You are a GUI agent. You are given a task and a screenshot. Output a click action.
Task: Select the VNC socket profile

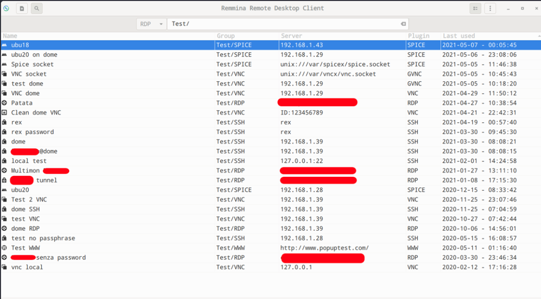pyautogui.click(x=29, y=74)
